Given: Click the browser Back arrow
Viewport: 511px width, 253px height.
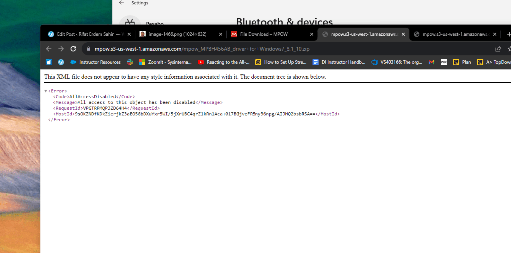Looking at the screenshot, I should pos(49,49).
